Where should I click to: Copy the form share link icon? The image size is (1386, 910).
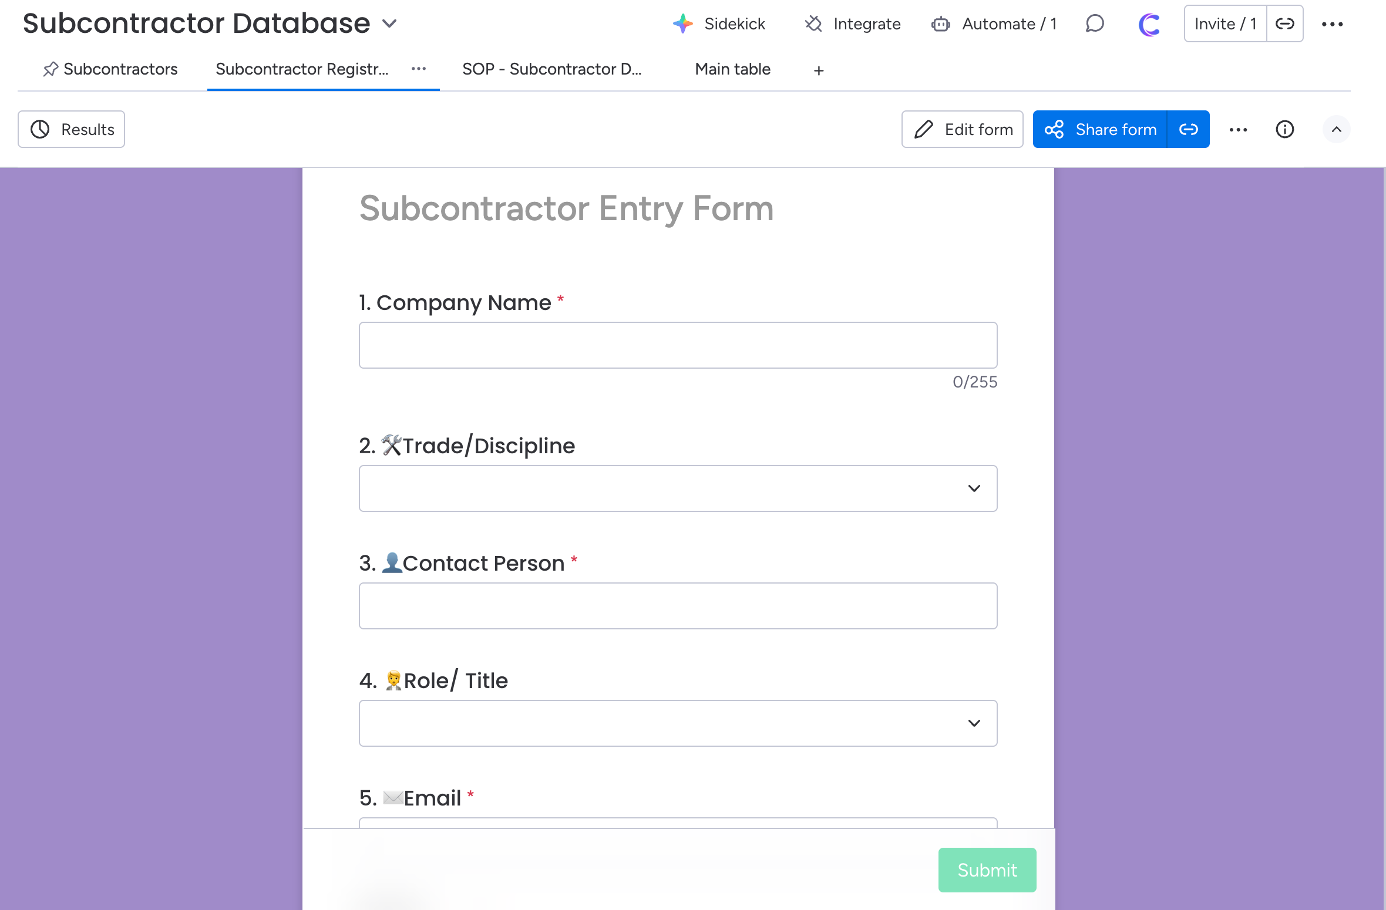(1188, 129)
